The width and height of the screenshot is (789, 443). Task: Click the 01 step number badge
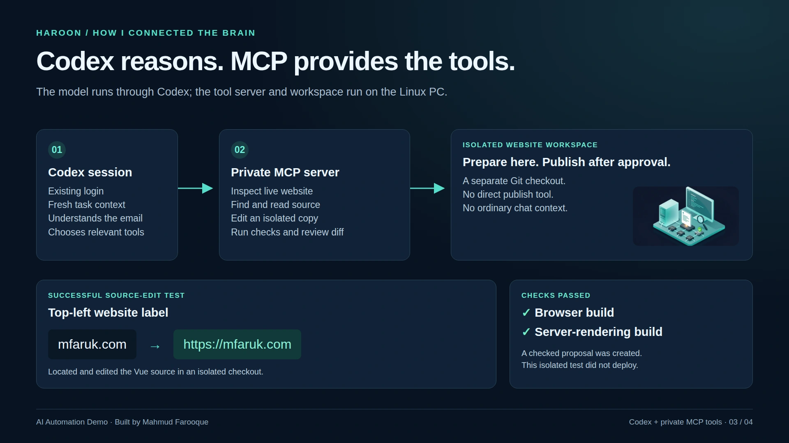[57, 150]
